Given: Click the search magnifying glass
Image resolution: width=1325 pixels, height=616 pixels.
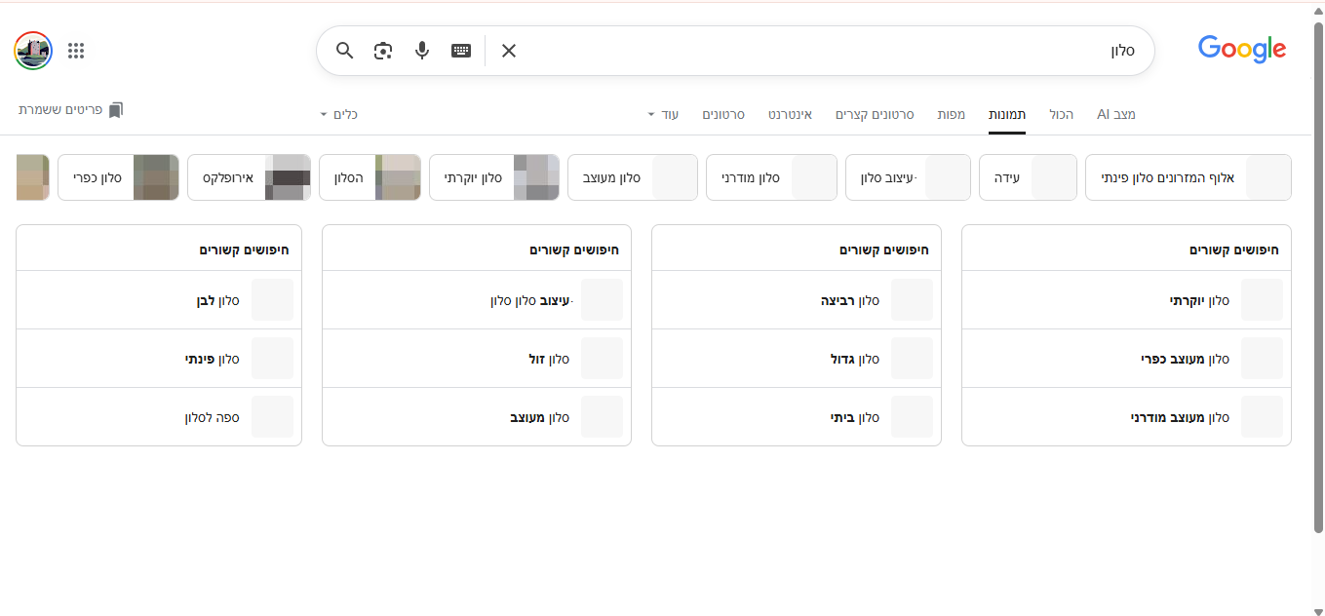Looking at the screenshot, I should coord(344,50).
